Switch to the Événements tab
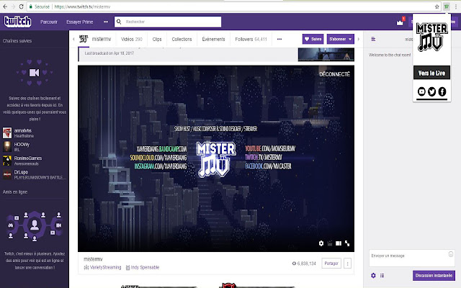Image resolution: width=461 pixels, height=288 pixels. point(213,39)
